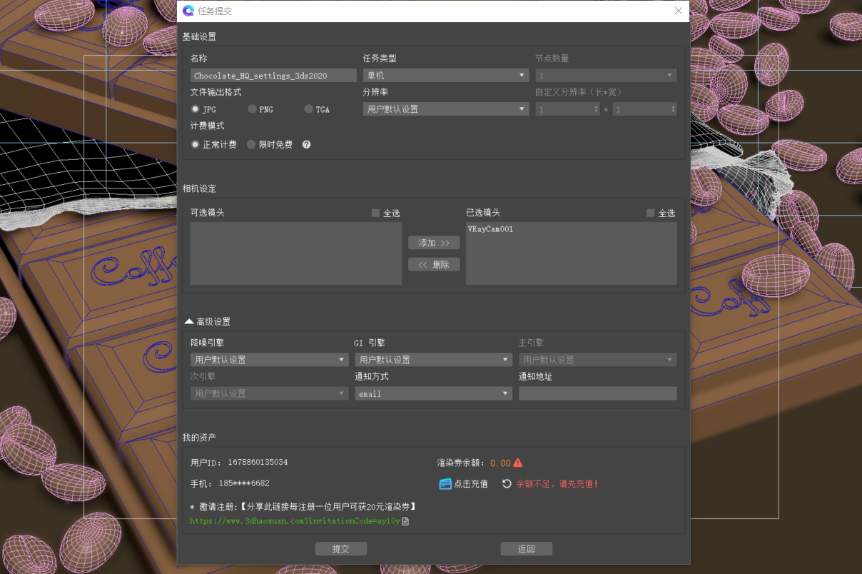Open the invitation registration link
This screenshot has width=862, height=574.
294,521
